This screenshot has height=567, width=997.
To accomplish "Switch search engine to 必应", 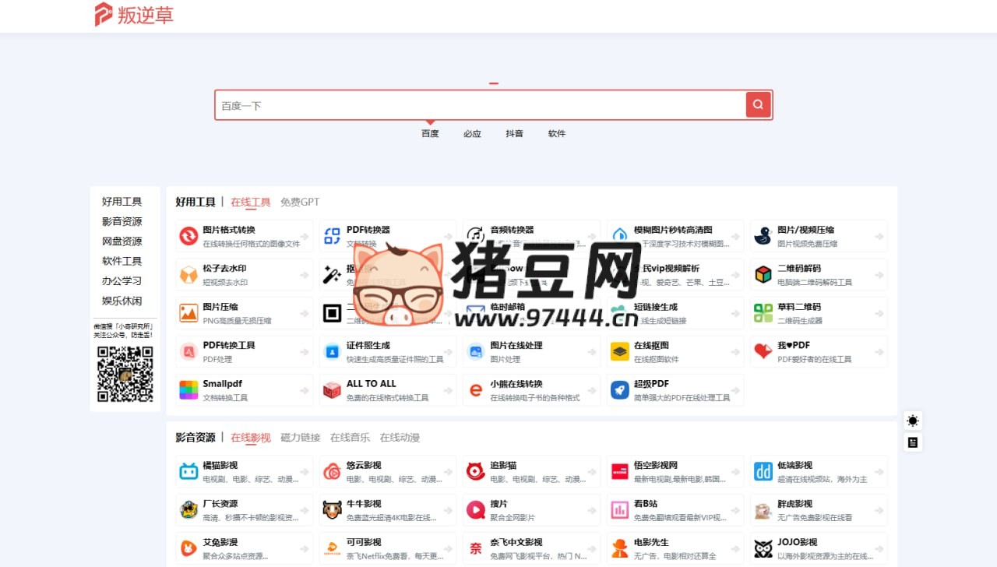I will coord(472,133).
